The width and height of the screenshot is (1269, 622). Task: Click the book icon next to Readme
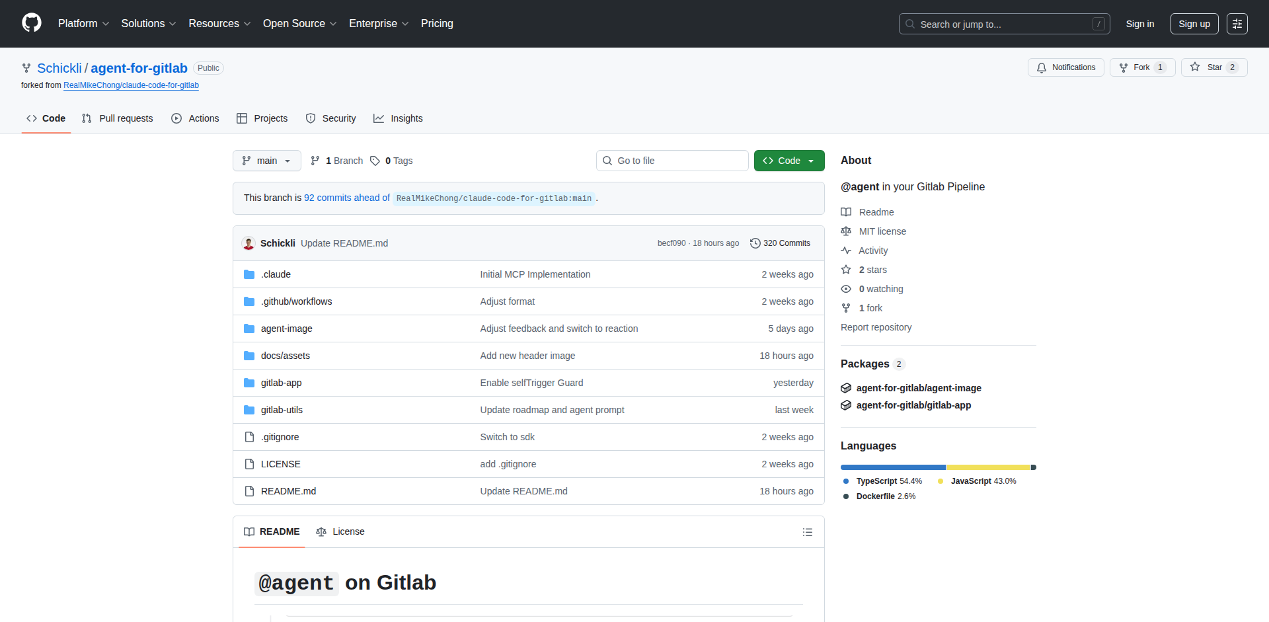[846, 212]
